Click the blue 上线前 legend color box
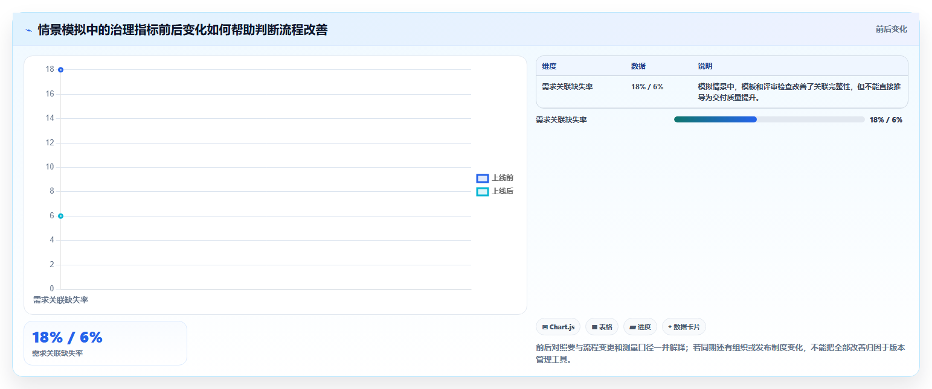932x389 pixels. [x=482, y=178]
